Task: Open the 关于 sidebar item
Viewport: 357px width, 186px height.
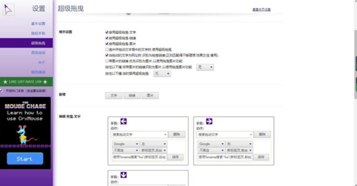Action: [42, 62]
